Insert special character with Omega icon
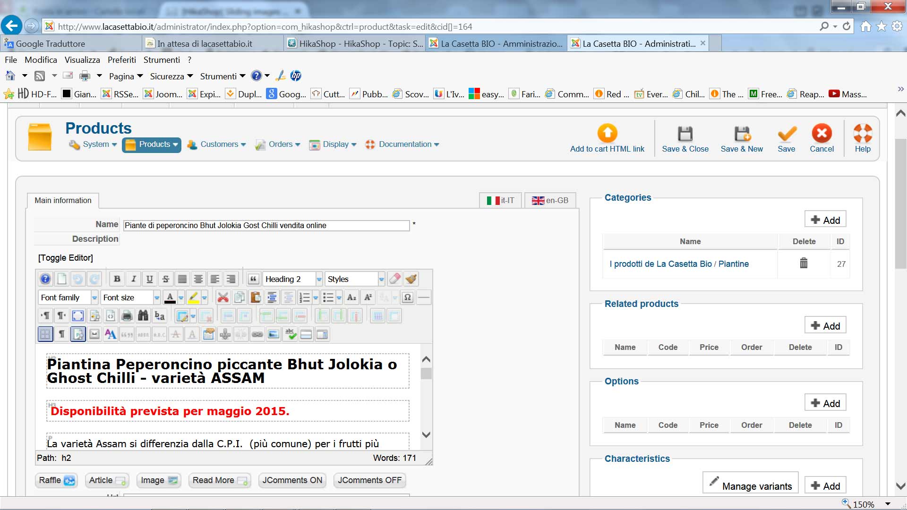Screen dimensions: 907x510 tap(407, 297)
